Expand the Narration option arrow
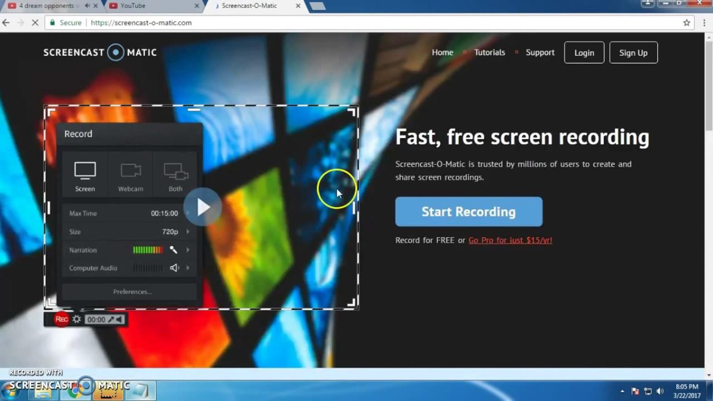The height and width of the screenshot is (401, 713). (188, 250)
